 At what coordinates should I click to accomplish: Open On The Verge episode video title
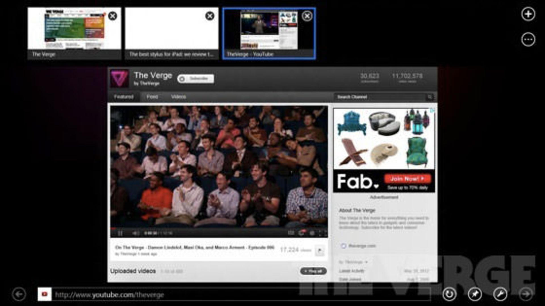[x=195, y=247]
